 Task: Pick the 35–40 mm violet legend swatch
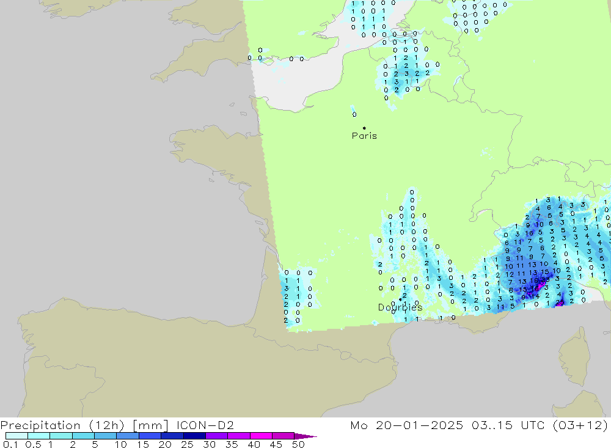pyautogui.click(x=238, y=436)
